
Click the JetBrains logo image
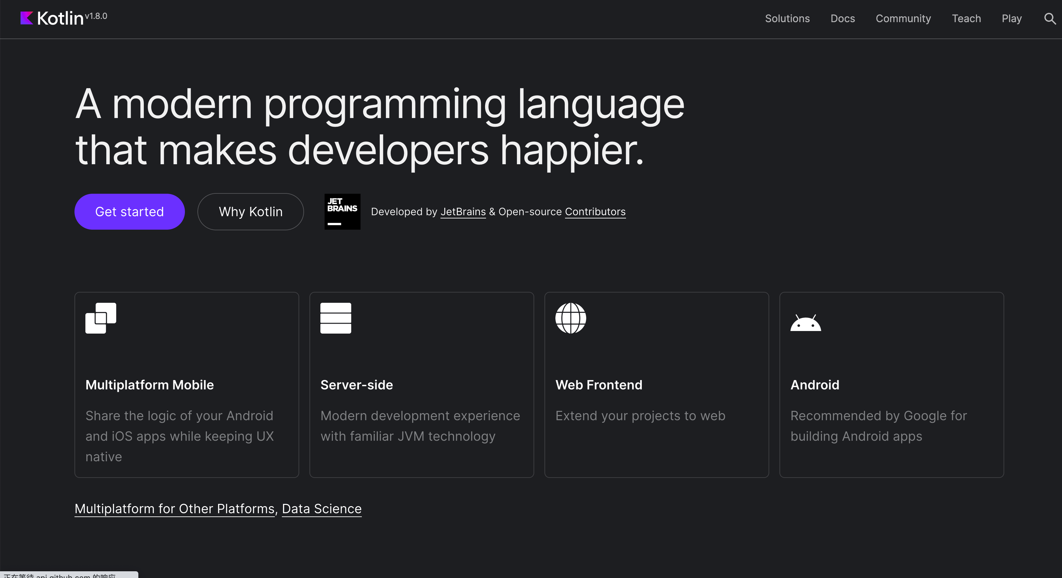(342, 212)
